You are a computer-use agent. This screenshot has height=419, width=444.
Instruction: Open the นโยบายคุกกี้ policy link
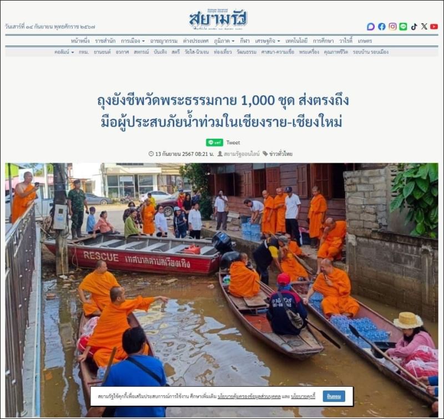click(x=303, y=396)
